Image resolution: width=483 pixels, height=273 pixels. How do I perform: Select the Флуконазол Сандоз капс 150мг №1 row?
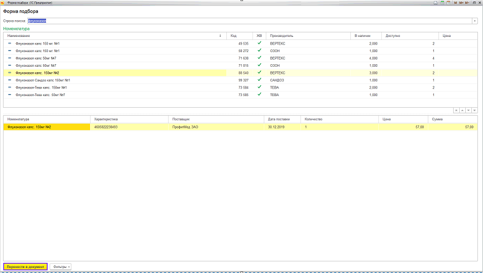coord(43,80)
